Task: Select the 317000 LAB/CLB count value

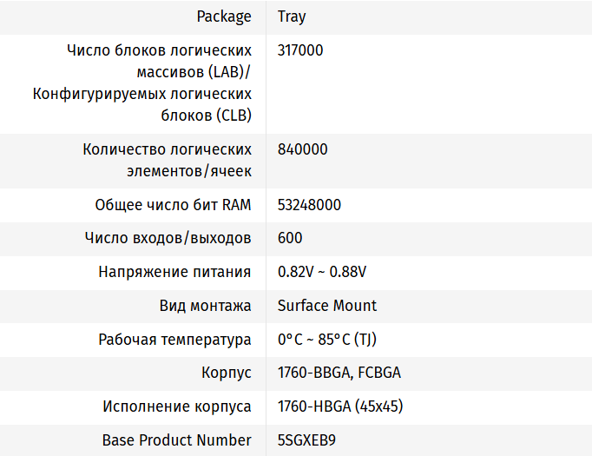Action: pyautogui.click(x=300, y=50)
